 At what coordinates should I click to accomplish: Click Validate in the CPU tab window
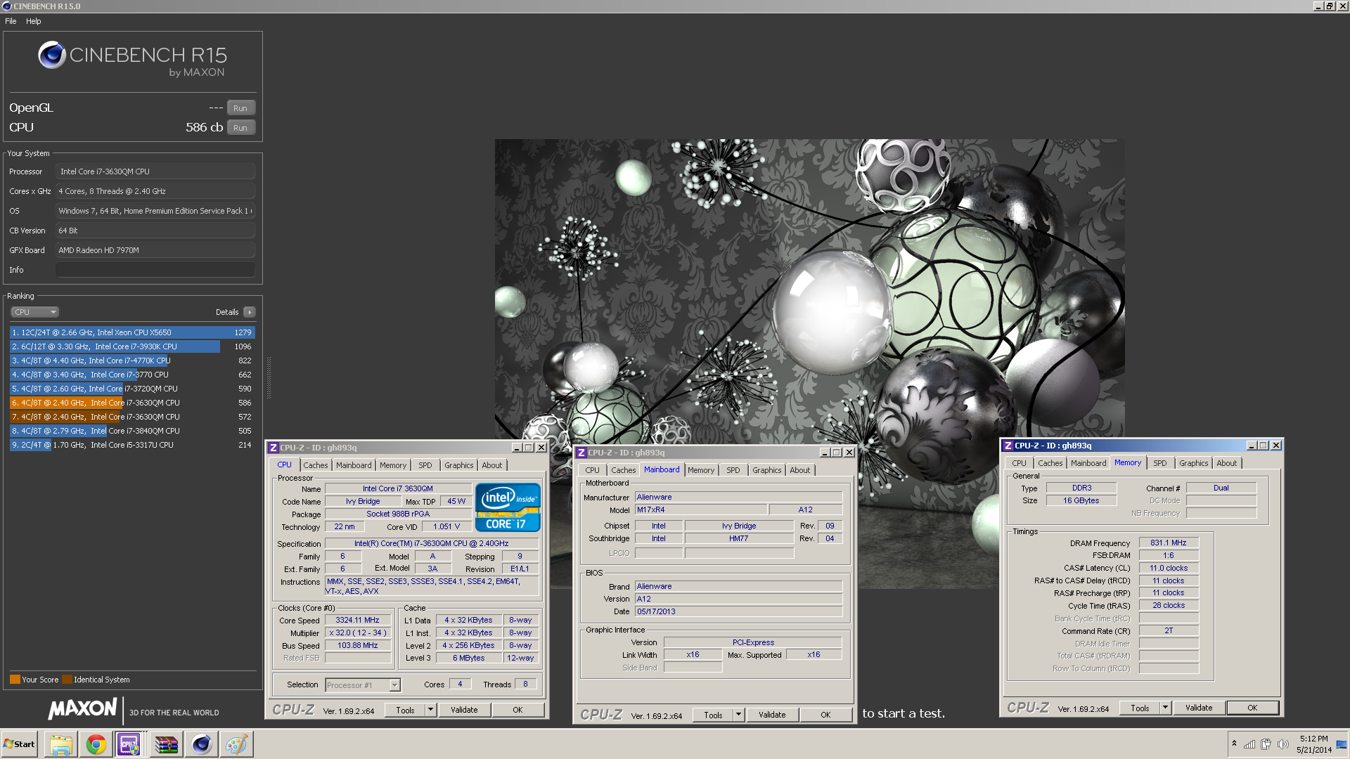coord(464,710)
